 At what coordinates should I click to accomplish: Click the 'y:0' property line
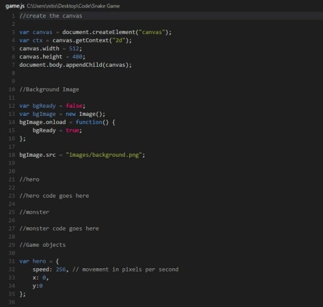[38, 286]
